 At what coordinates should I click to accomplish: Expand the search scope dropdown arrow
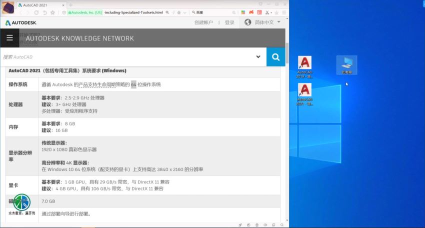click(258, 56)
